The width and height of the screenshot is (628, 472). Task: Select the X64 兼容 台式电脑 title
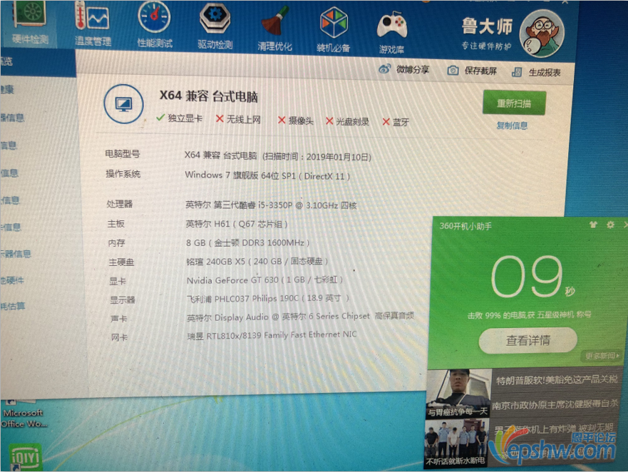tap(209, 96)
